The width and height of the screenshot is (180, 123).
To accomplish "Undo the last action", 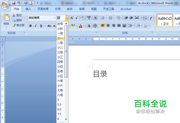I will coord(18,3).
